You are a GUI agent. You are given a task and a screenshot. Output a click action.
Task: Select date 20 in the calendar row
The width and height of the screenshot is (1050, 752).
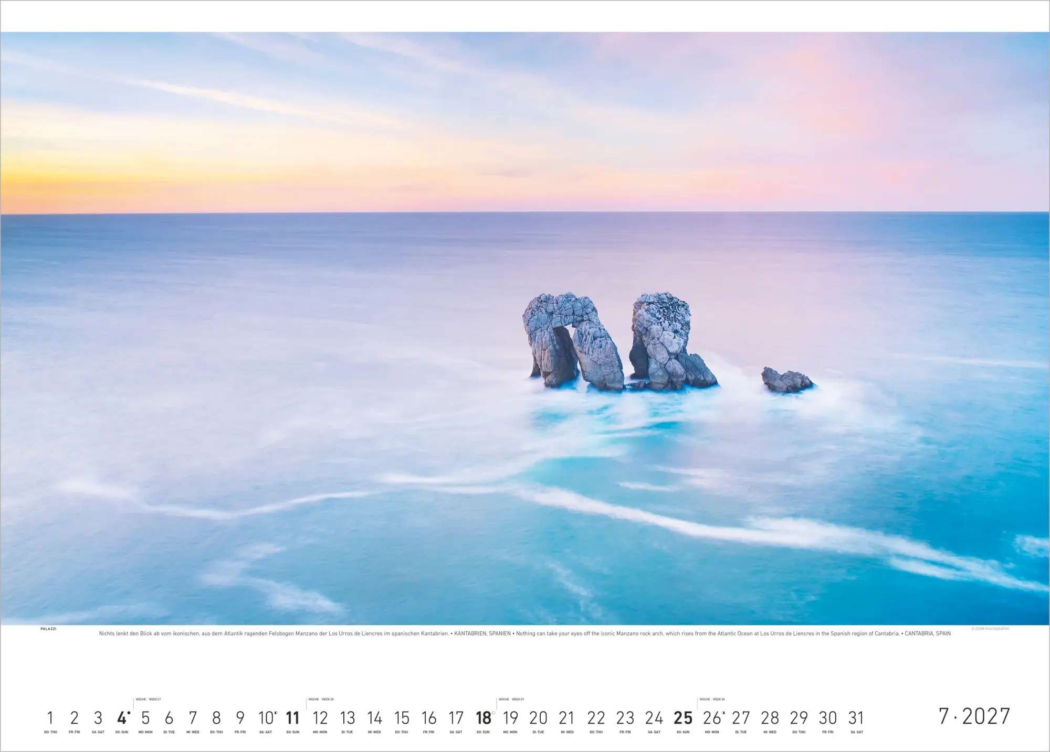tap(538, 717)
